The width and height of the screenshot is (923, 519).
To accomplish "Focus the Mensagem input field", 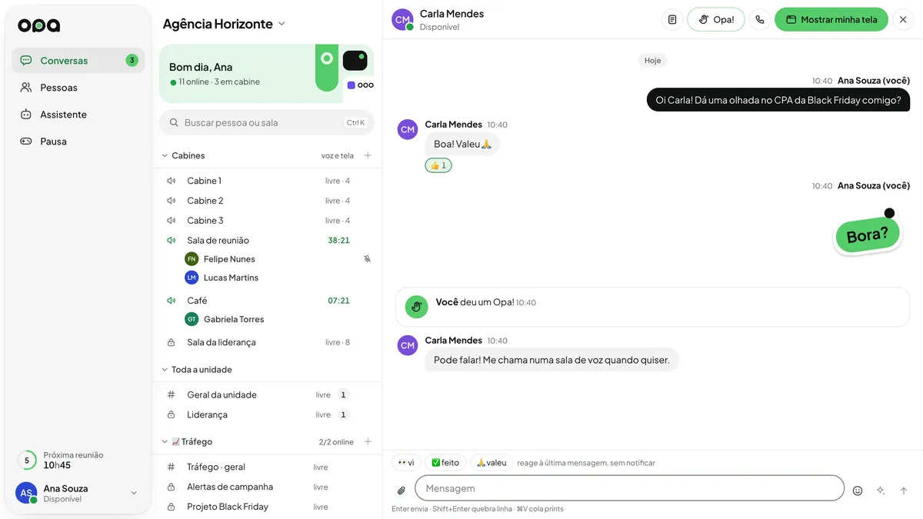I will pos(629,488).
